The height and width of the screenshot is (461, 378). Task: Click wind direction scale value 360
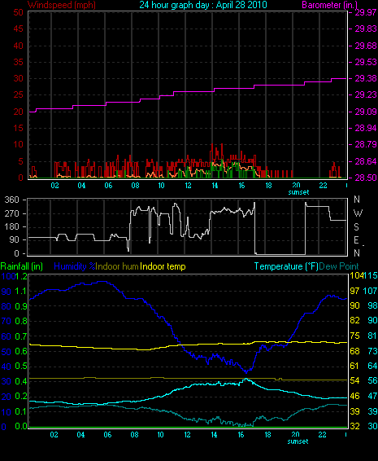coord(11,200)
